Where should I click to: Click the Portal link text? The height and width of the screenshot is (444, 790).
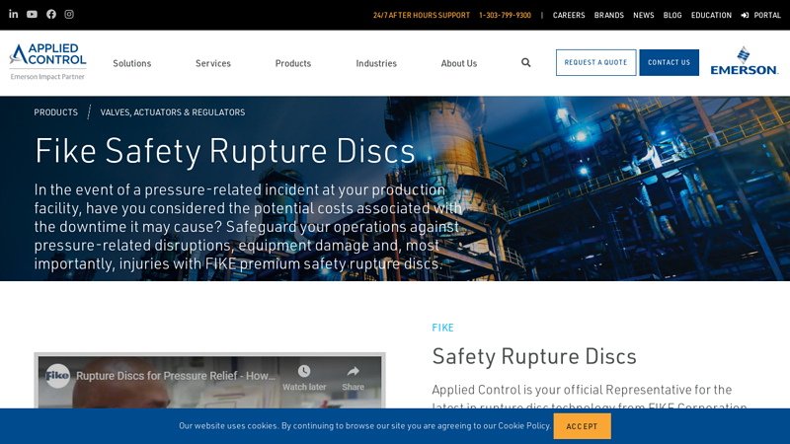(767, 15)
